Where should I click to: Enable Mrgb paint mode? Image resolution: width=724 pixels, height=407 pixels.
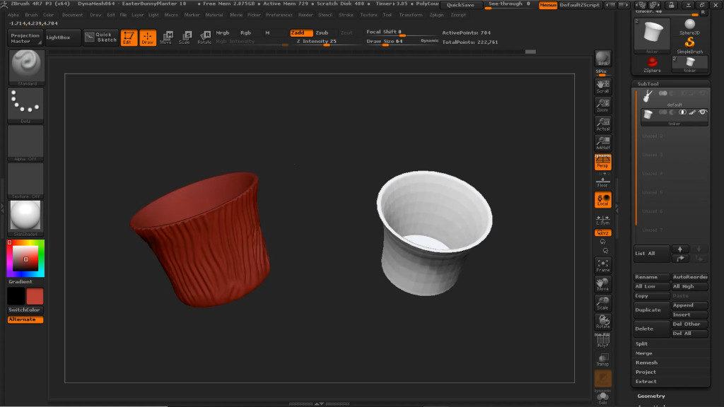tap(223, 33)
